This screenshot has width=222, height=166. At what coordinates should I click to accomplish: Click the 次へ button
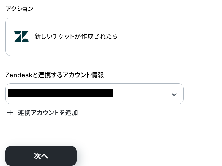pos(41,156)
